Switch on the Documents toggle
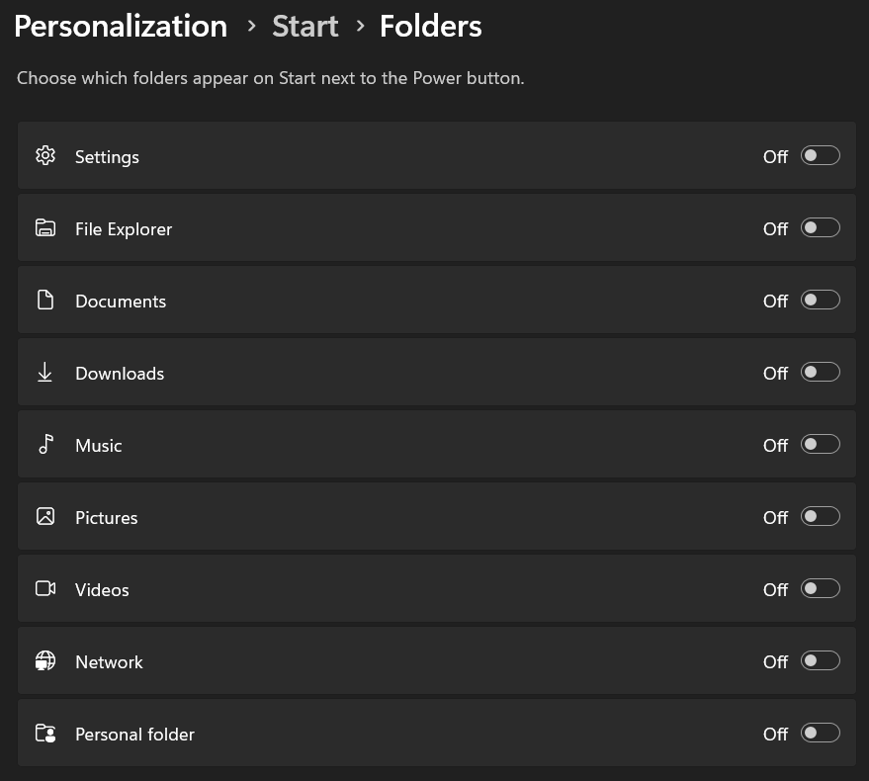The image size is (869, 781). point(820,301)
